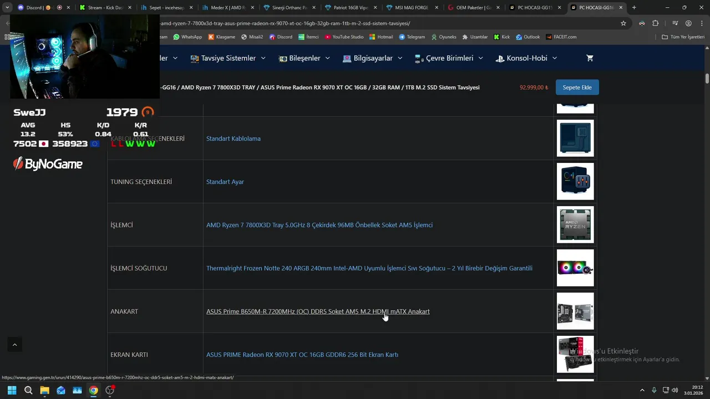This screenshot has width=710, height=399.
Task: Expand the Bileşenler menu
Action: tap(304, 58)
